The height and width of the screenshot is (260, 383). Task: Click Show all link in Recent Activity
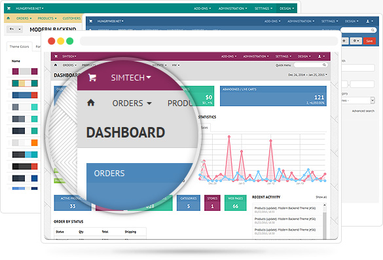tap(321, 197)
